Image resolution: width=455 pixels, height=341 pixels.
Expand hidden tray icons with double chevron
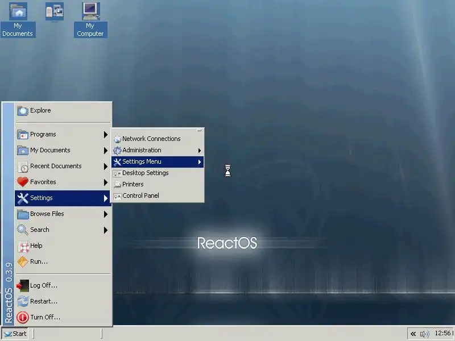(413, 334)
